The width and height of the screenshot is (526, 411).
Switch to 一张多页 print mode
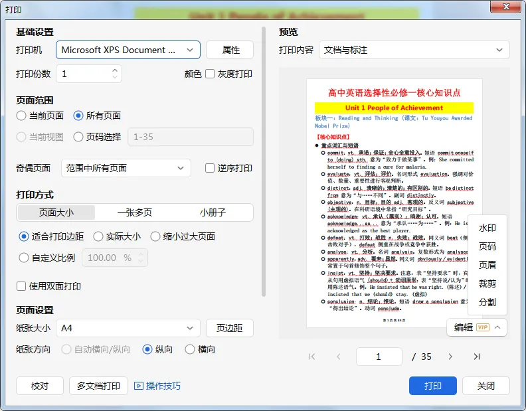pyautogui.click(x=135, y=212)
